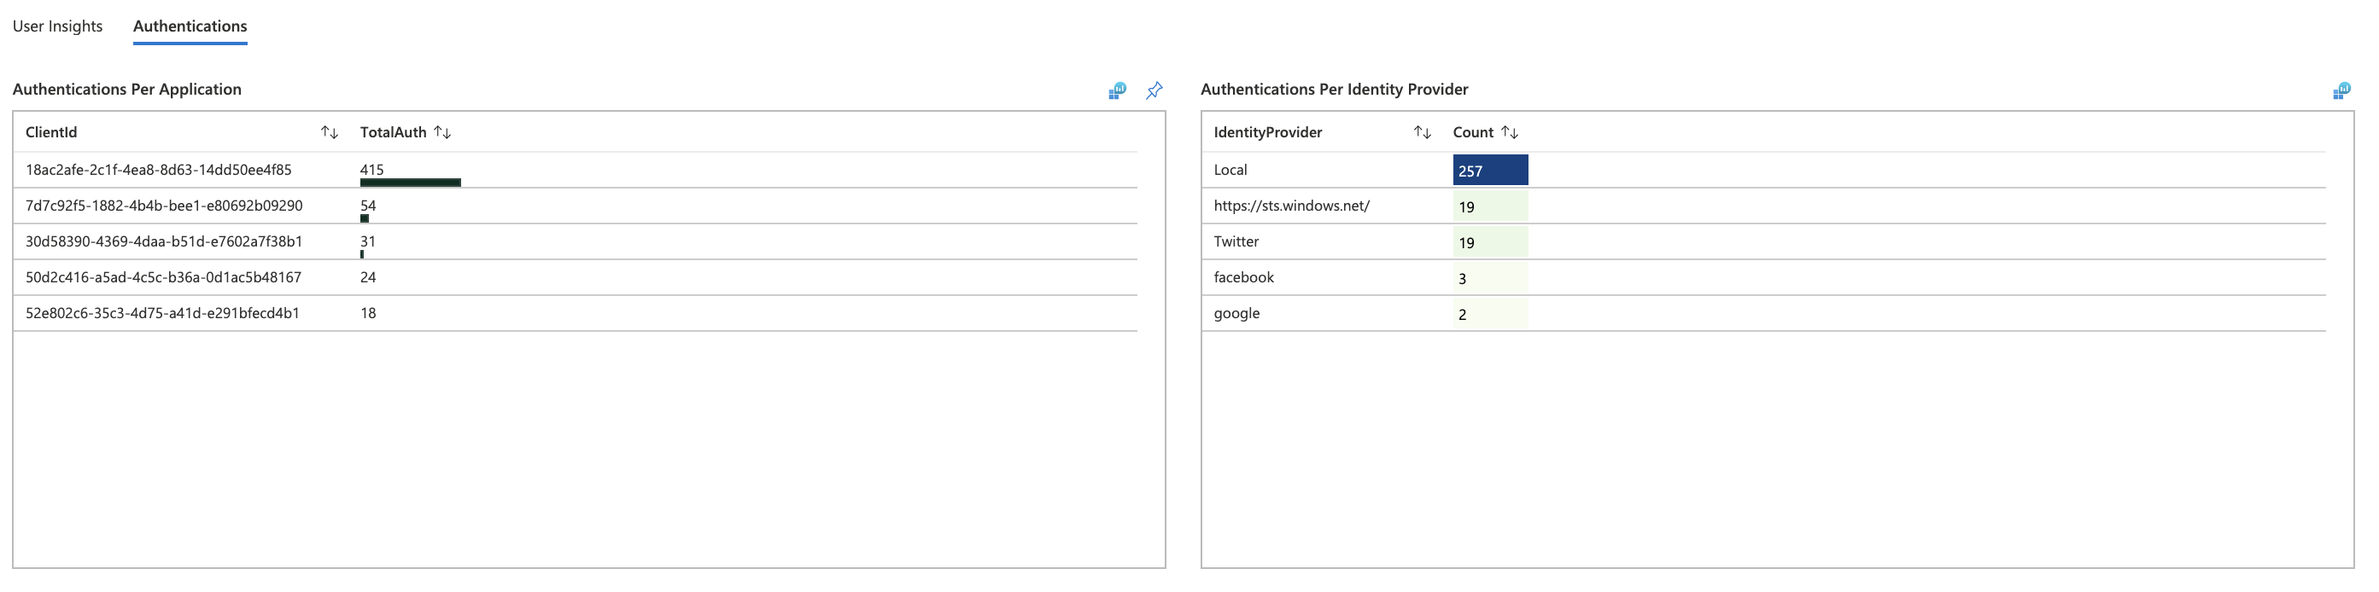Sort by TotalAuth column arrows
The height and width of the screenshot is (592, 2379).
pyautogui.click(x=442, y=133)
